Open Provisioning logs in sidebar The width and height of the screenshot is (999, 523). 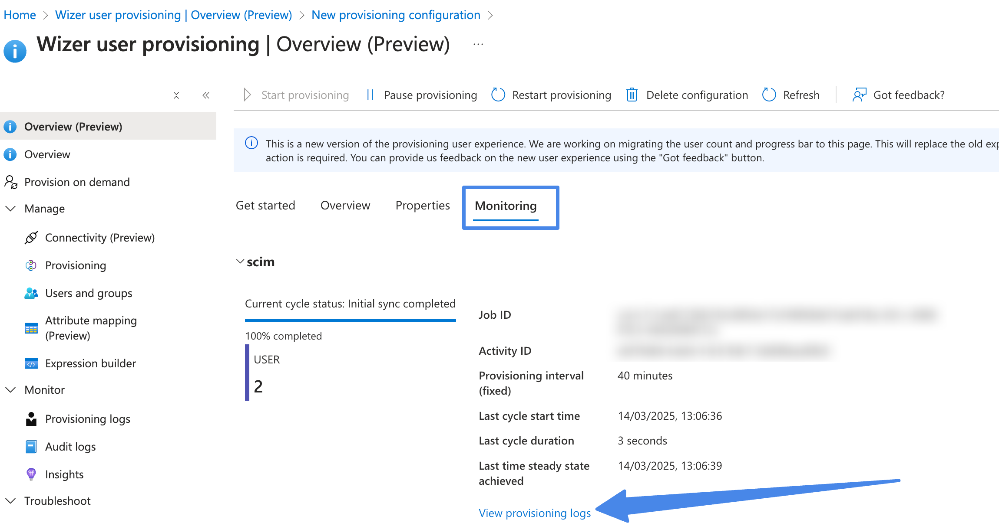pos(88,419)
